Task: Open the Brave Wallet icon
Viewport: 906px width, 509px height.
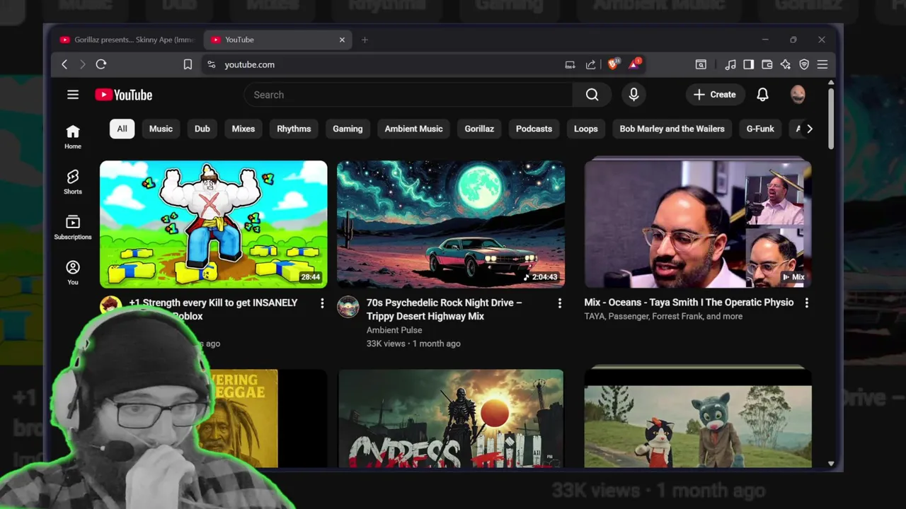Action: pyautogui.click(x=767, y=64)
